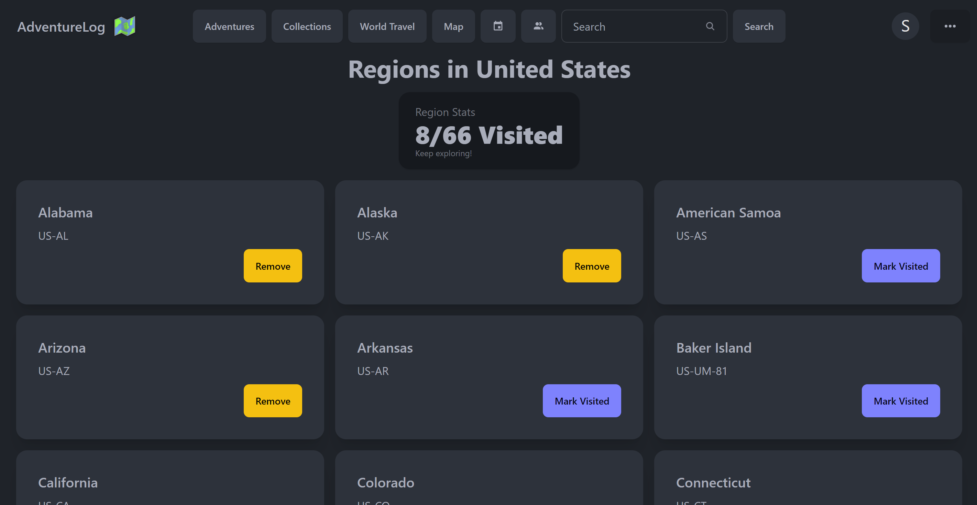Remove Arizona from visited regions

pyautogui.click(x=273, y=400)
